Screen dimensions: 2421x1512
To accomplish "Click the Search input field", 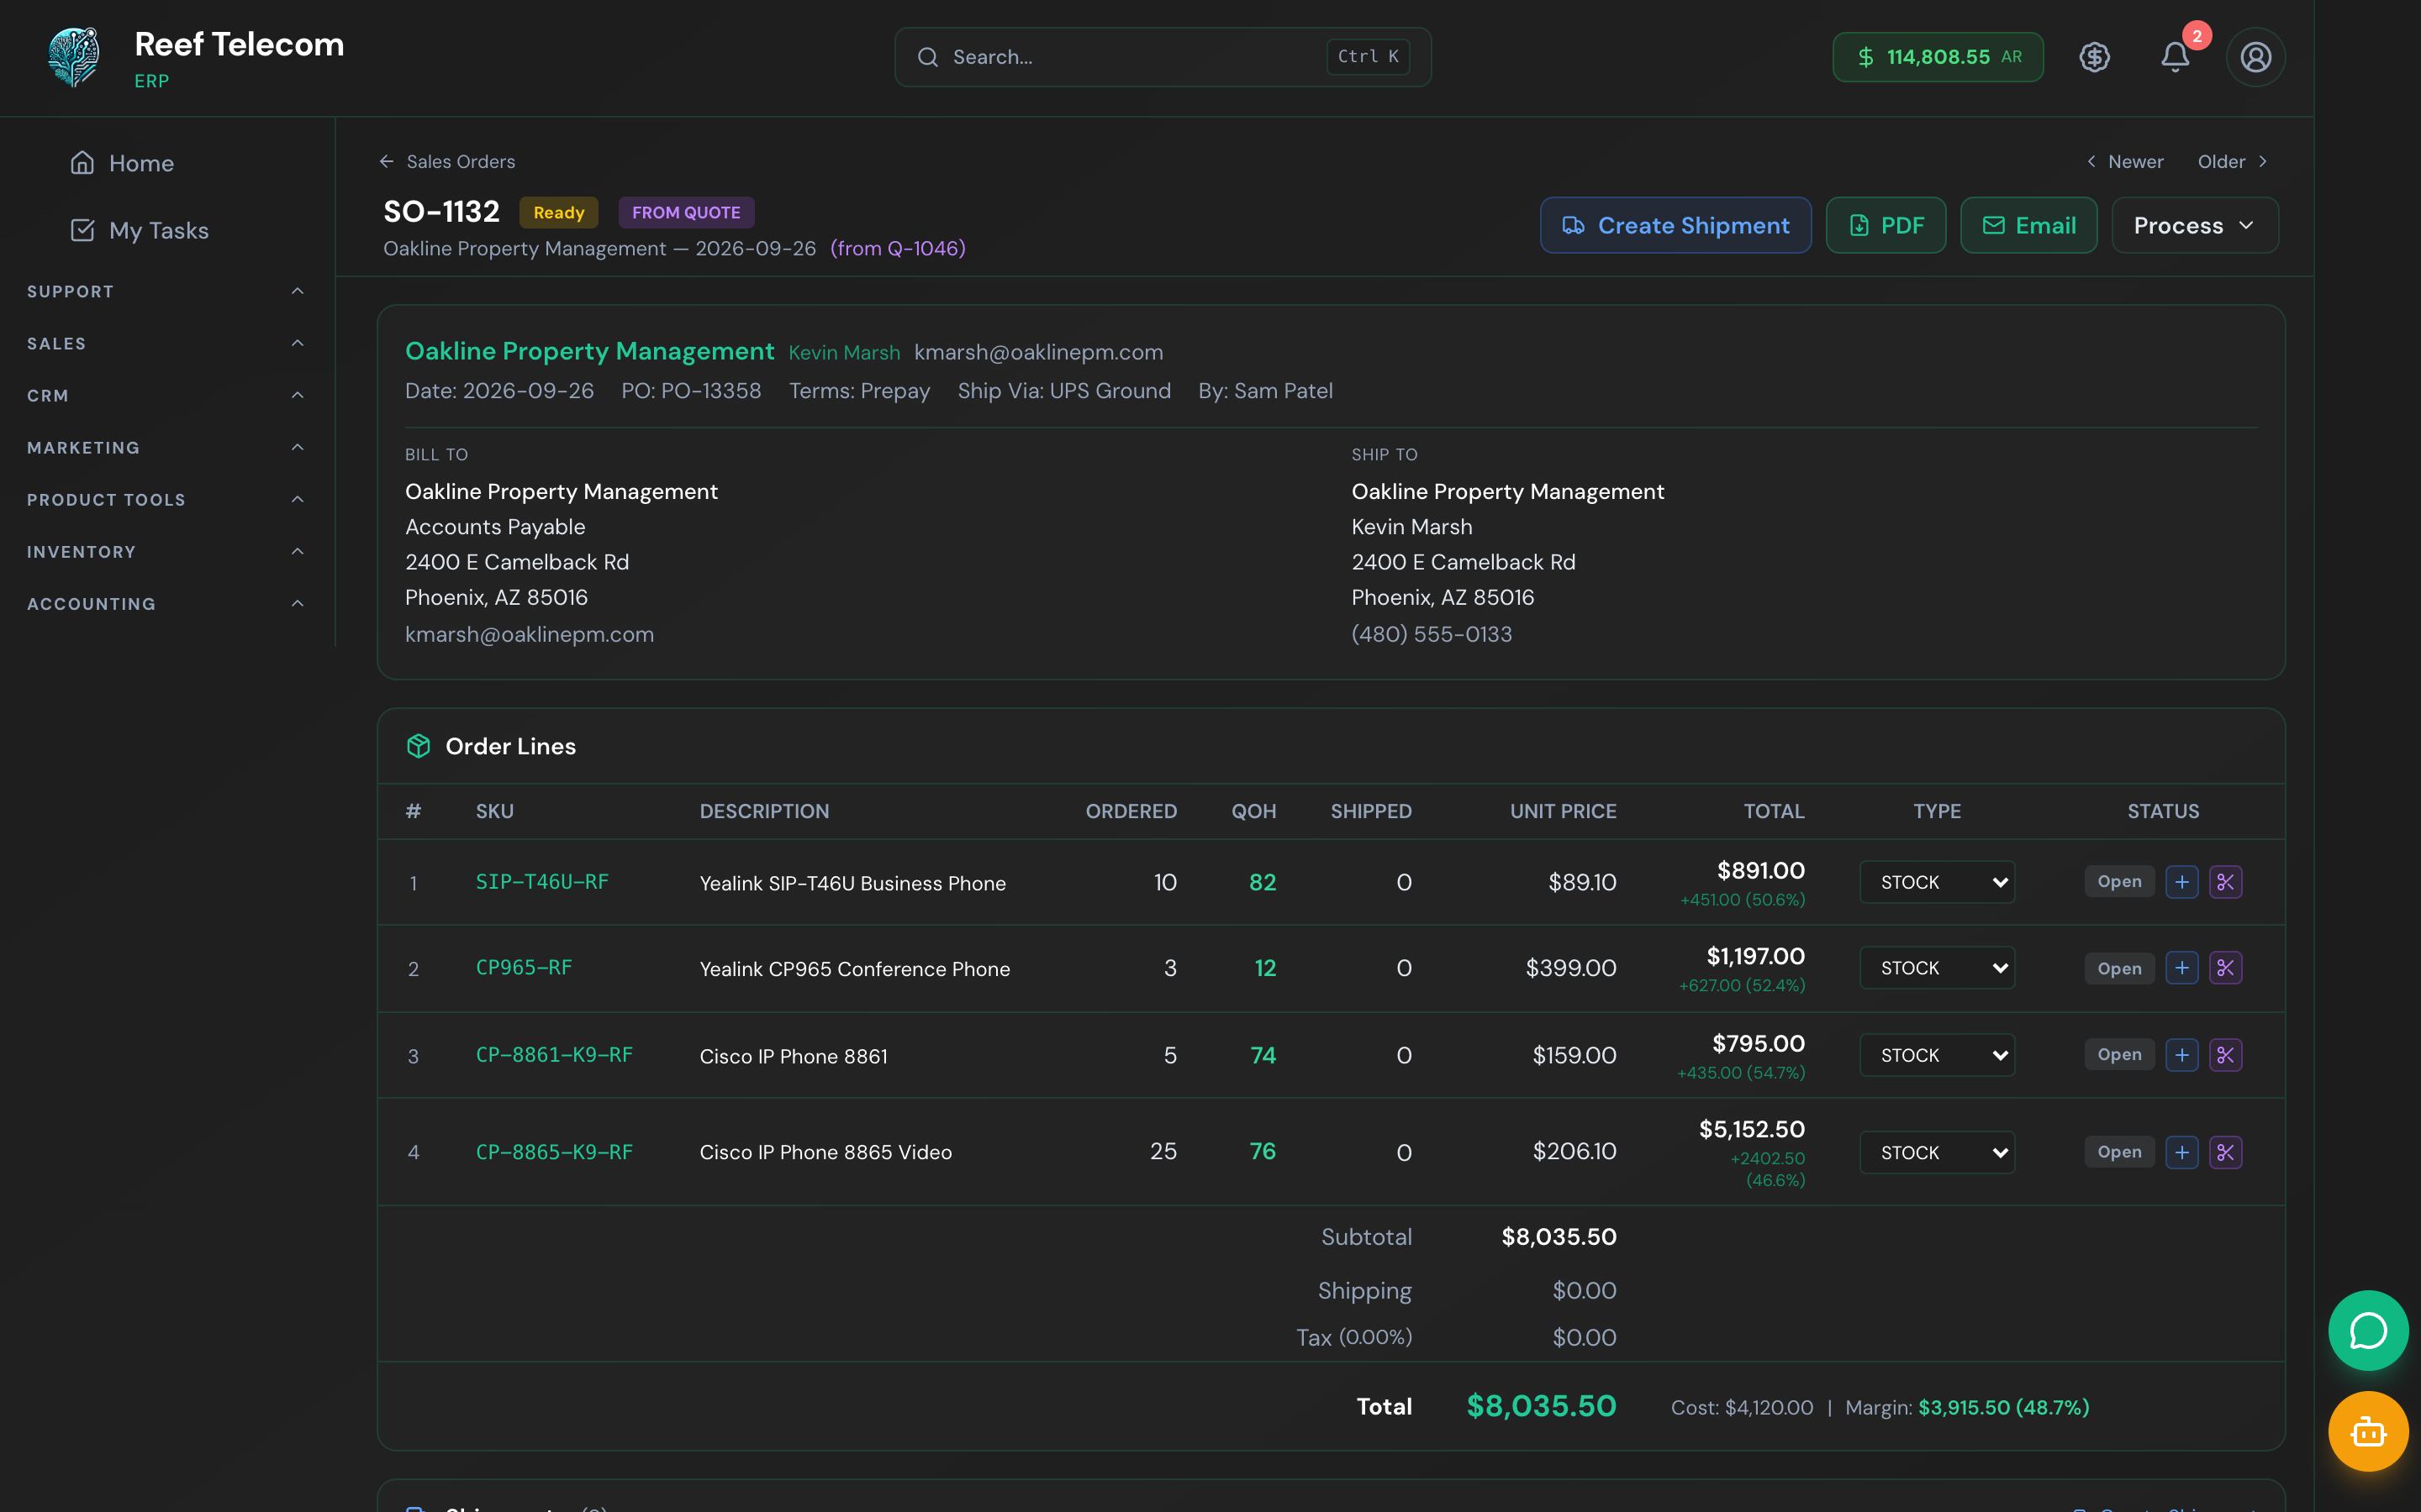I will [1163, 57].
